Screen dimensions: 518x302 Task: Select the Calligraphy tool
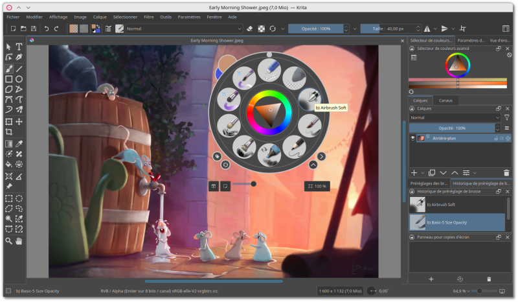tap(19, 57)
